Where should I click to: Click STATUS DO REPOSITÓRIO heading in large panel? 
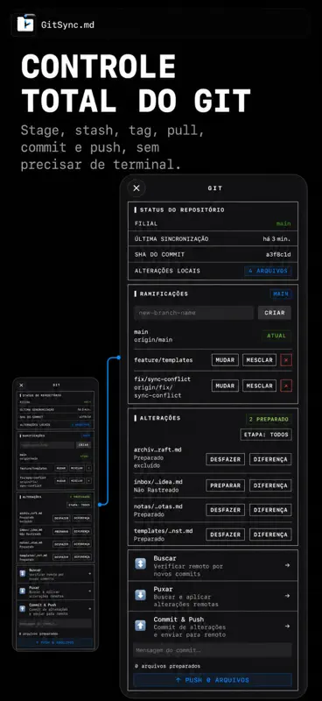click(x=182, y=210)
